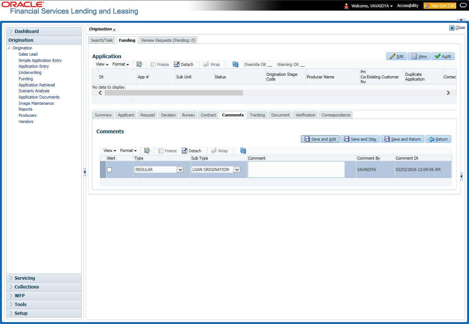Collapse the left navigation panel splitter arrow
The image size is (469, 324).
84,172
